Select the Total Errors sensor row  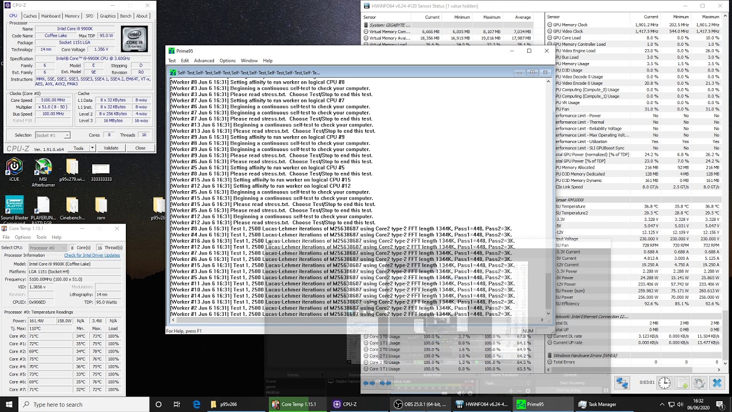click(635, 362)
